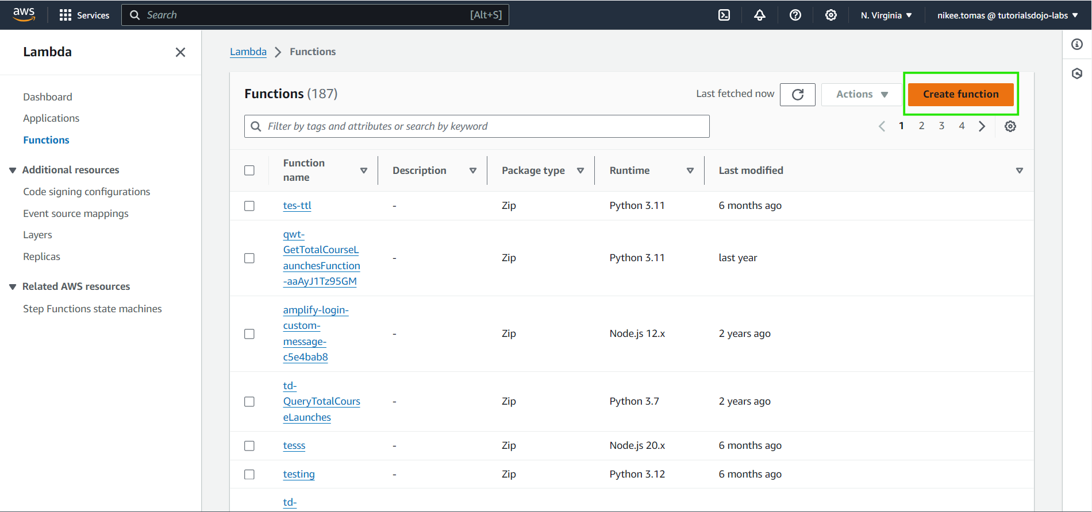Go to page 2 of functions
The image size is (1092, 512).
point(921,126)
